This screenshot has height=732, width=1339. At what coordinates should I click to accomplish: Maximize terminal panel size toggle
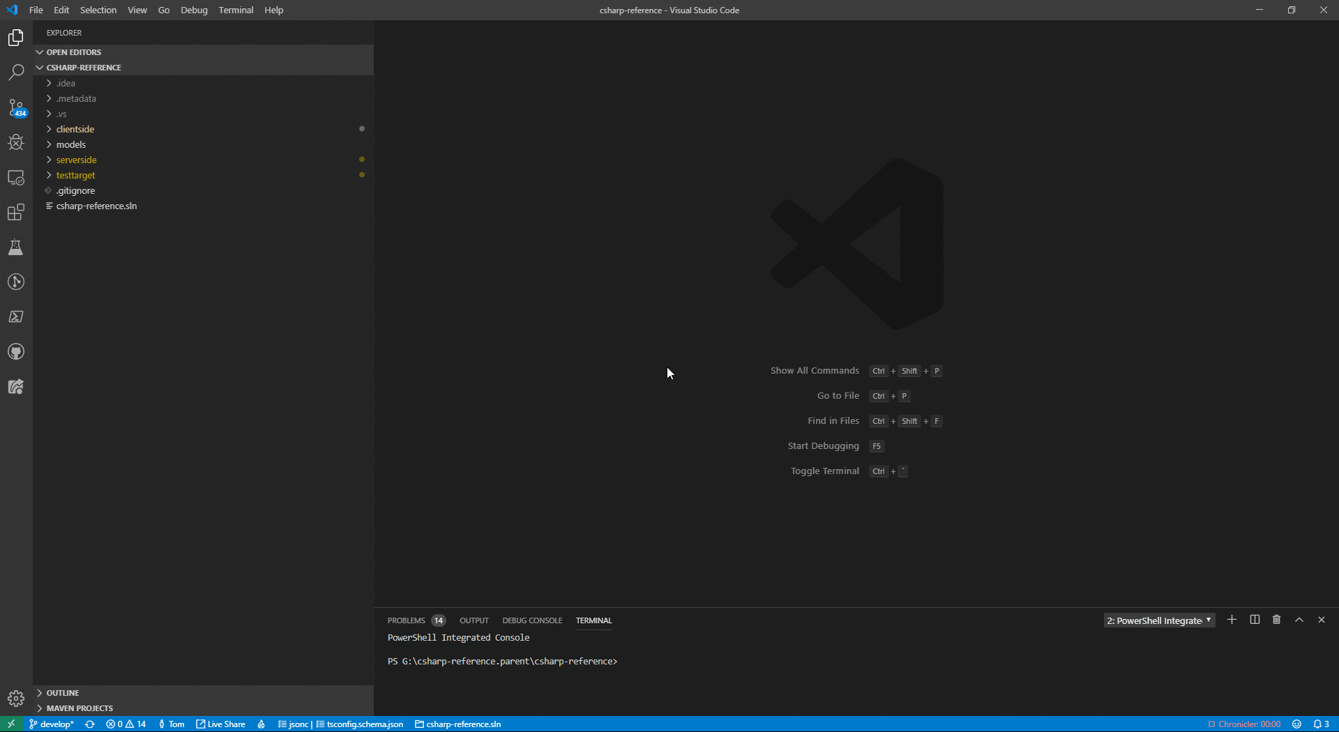pyautogui.click(x=1299, y=620)
